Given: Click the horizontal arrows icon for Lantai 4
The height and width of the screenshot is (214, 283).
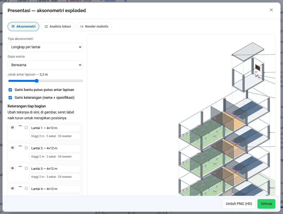Looking at the screenshot, I should tap(20, 186).
